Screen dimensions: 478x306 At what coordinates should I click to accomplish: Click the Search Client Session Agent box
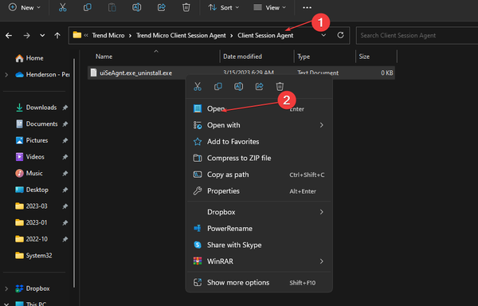coord(417,36)
